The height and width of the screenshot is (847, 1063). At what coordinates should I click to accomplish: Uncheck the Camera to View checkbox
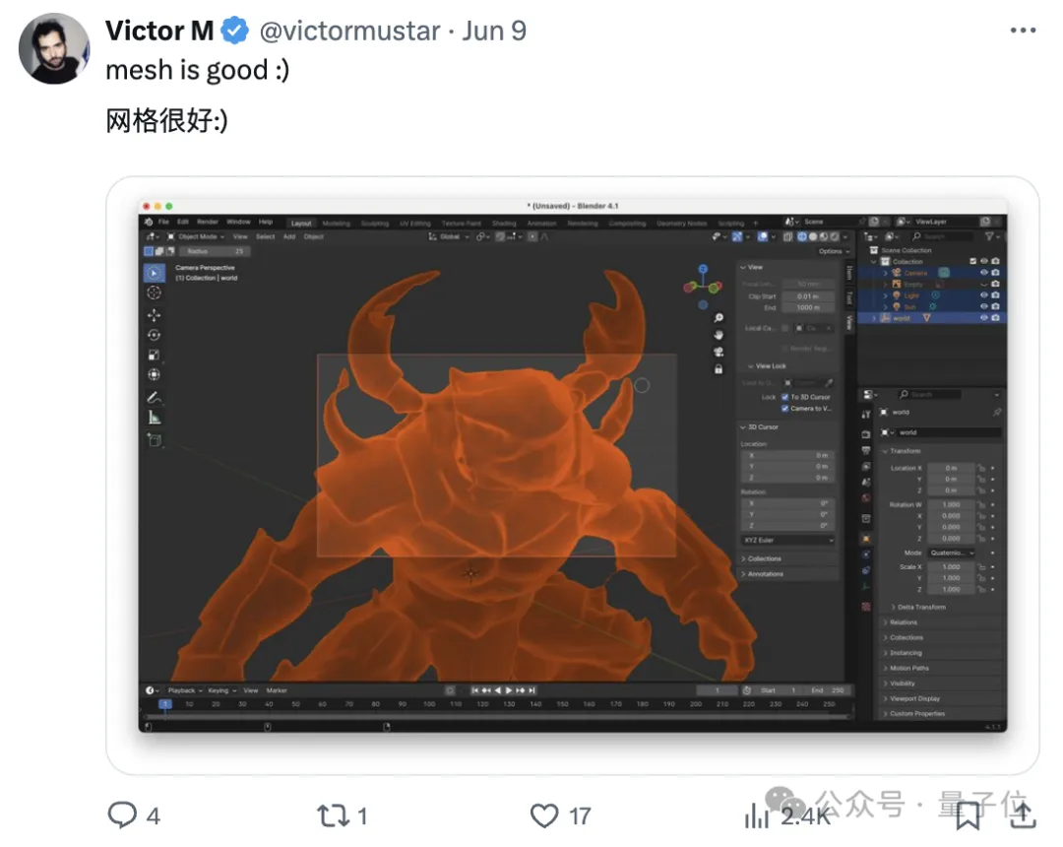click(784, 408)
